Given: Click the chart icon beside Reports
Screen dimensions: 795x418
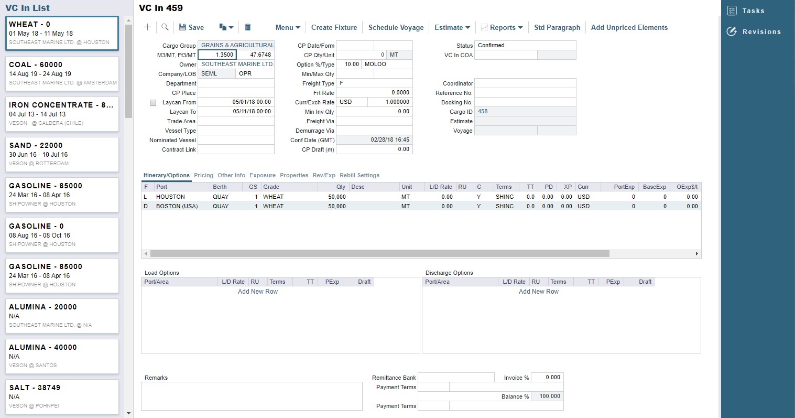Looking at the screenshot, I should click(484, 27).
